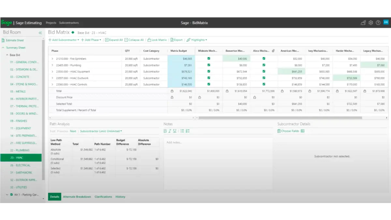This screenshot has height=220, width=391.
Task: Expand the 22405.000 Plumbing phase
Action: tap(52, 65)
